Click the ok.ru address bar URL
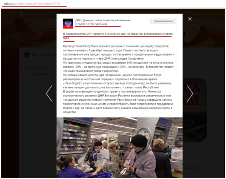 pyautogui.click(x=32, y=4)
